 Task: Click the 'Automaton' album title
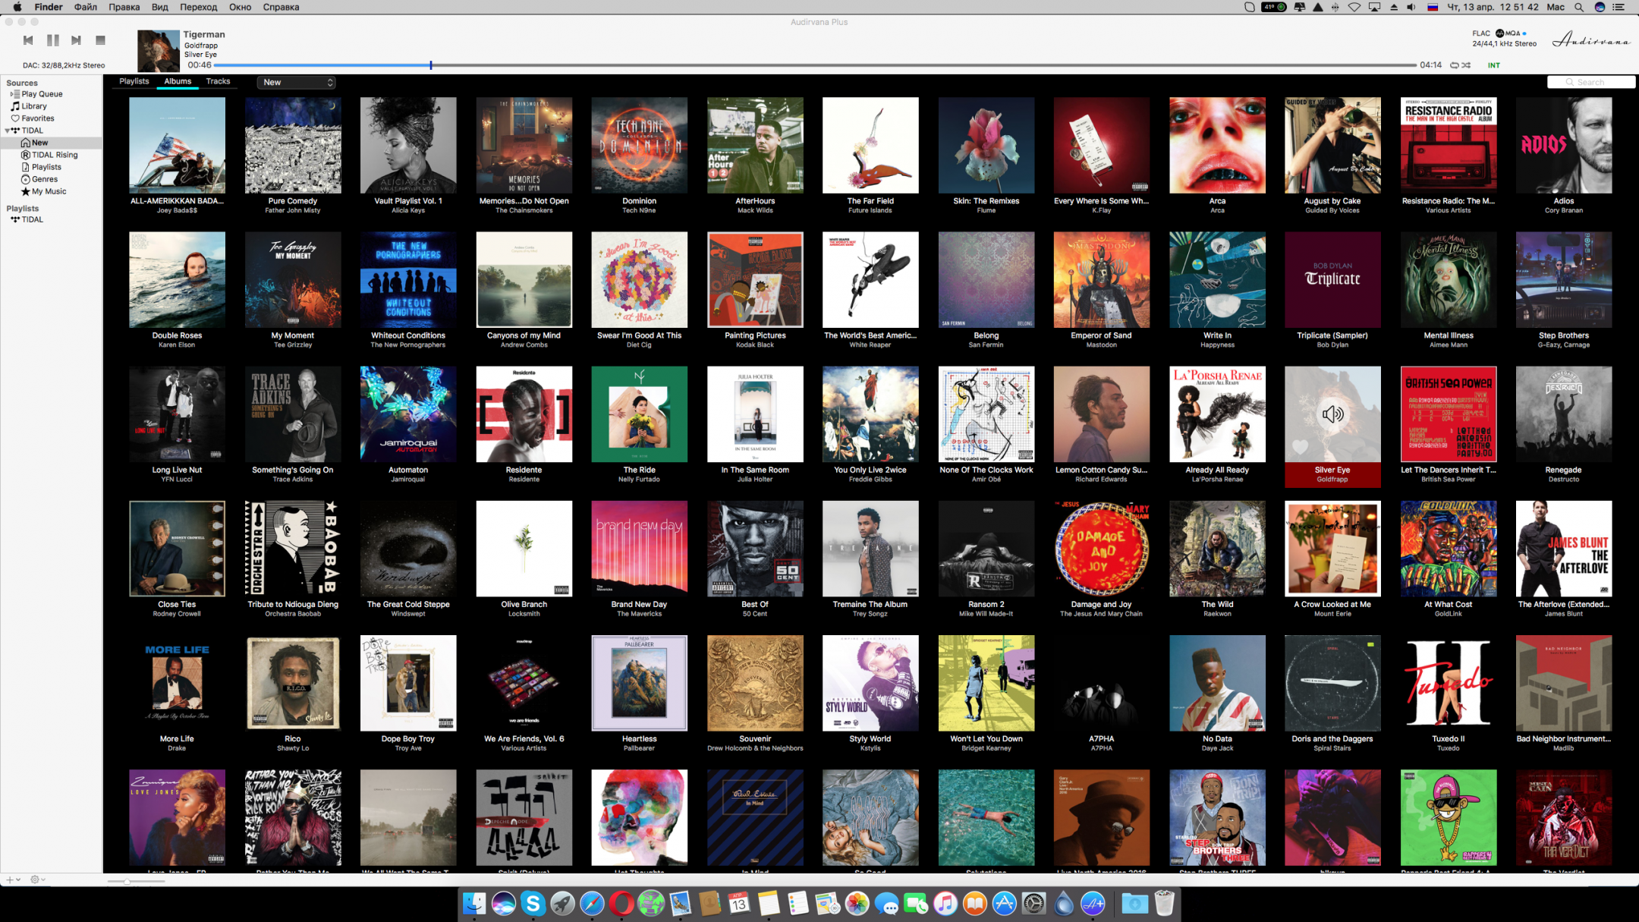coord(408,470)
